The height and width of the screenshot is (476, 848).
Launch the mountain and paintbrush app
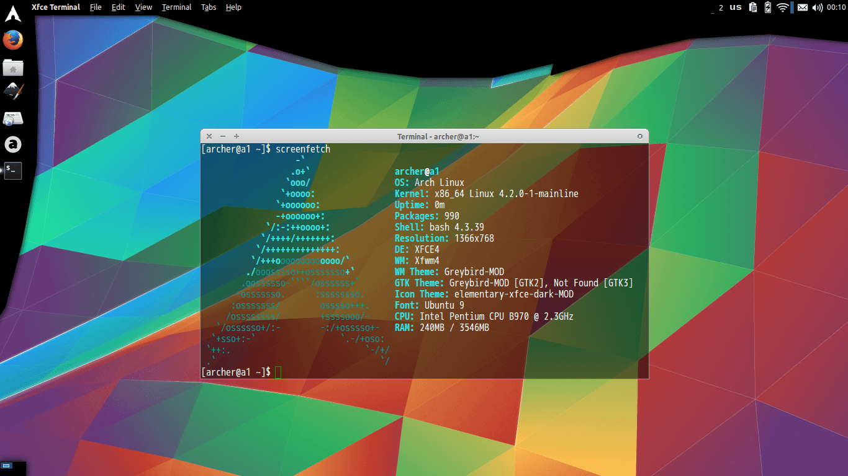tap(13, 92)
